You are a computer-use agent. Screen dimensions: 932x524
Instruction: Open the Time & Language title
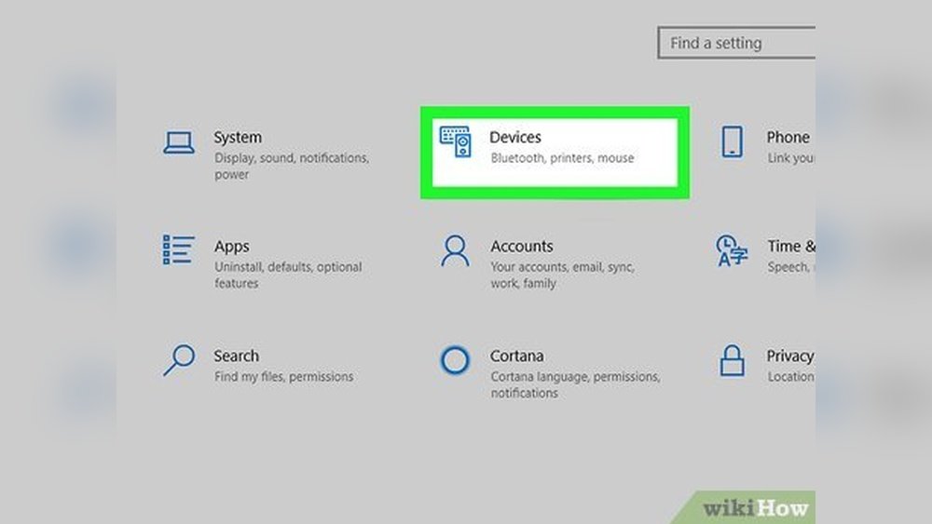point(790,247)
